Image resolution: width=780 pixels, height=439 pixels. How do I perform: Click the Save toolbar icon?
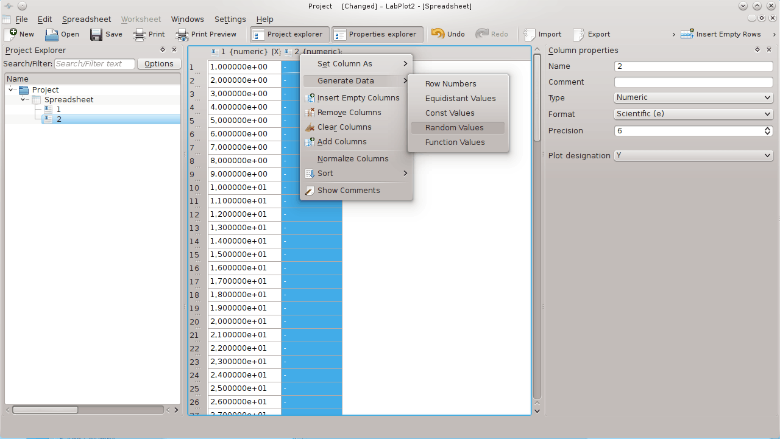(96, 34)
